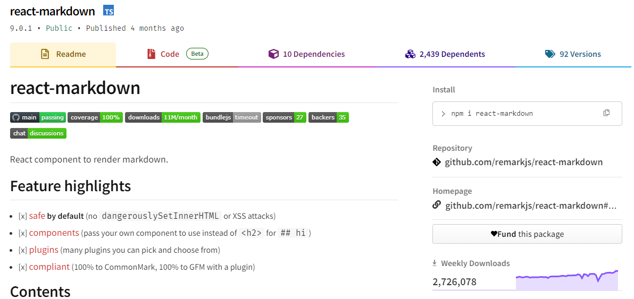
Task: Click the Repository section label
Action: (x=452, y=148)
